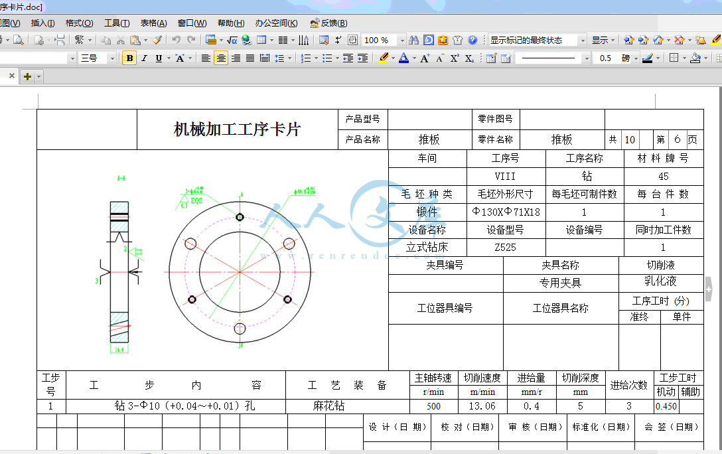Click the Paste clipboard icon
The height and width of the screenshot is (454, 722).
(x=135, y=40)
